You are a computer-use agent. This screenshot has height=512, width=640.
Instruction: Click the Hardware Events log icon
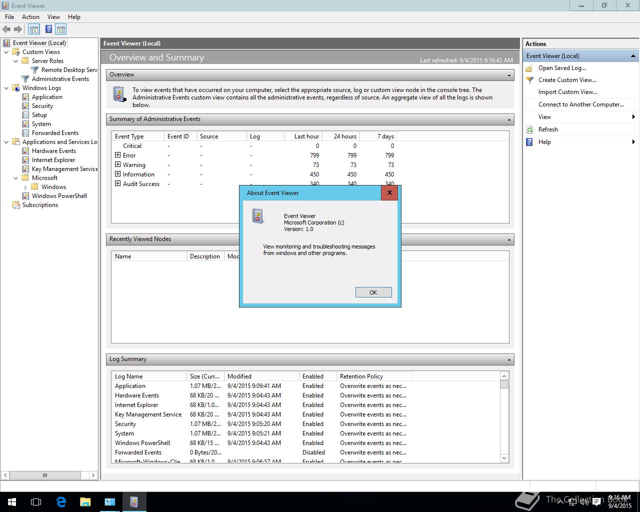click(x=25, y=151)
